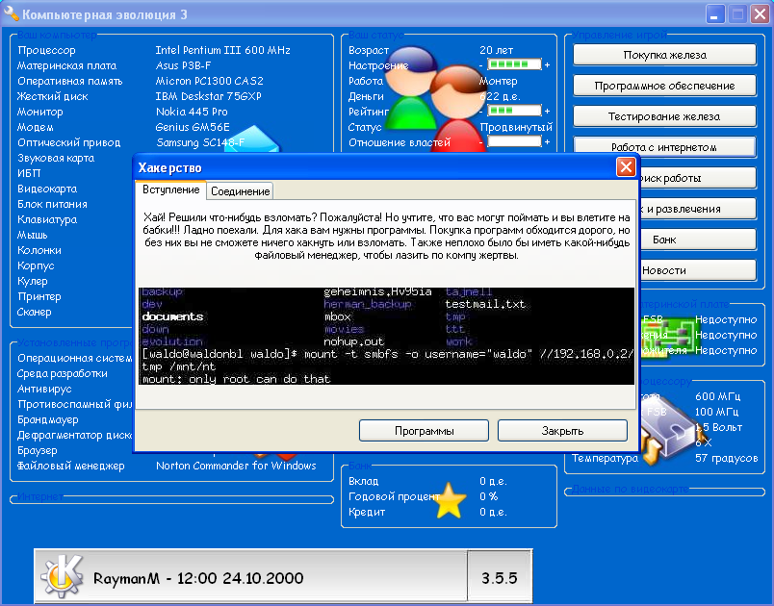Click the wrench icon in title bar
774x606 pixels.
[x=11, y=13]
